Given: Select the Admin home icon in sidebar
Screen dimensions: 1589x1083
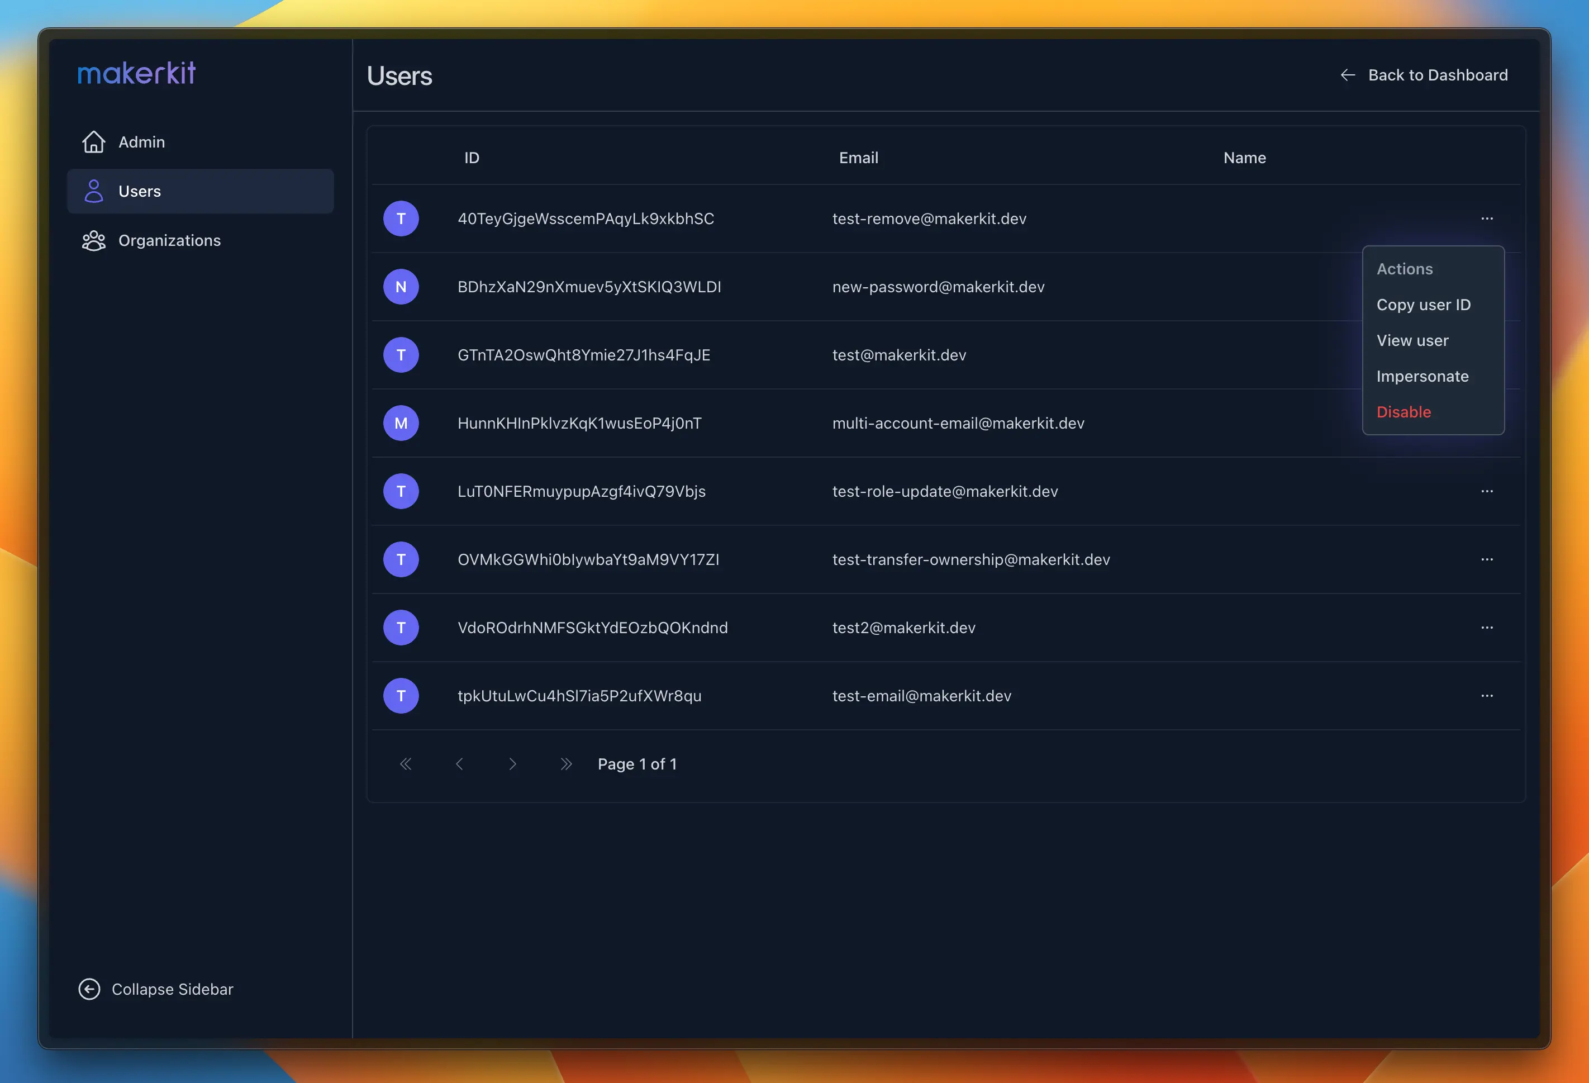Looking at the screenshot, I should point(94,141).
